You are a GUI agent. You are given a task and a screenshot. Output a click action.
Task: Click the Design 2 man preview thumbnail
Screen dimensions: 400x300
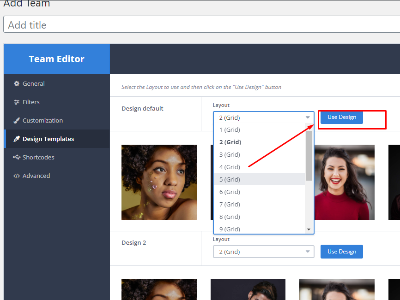tap(248, 289)
